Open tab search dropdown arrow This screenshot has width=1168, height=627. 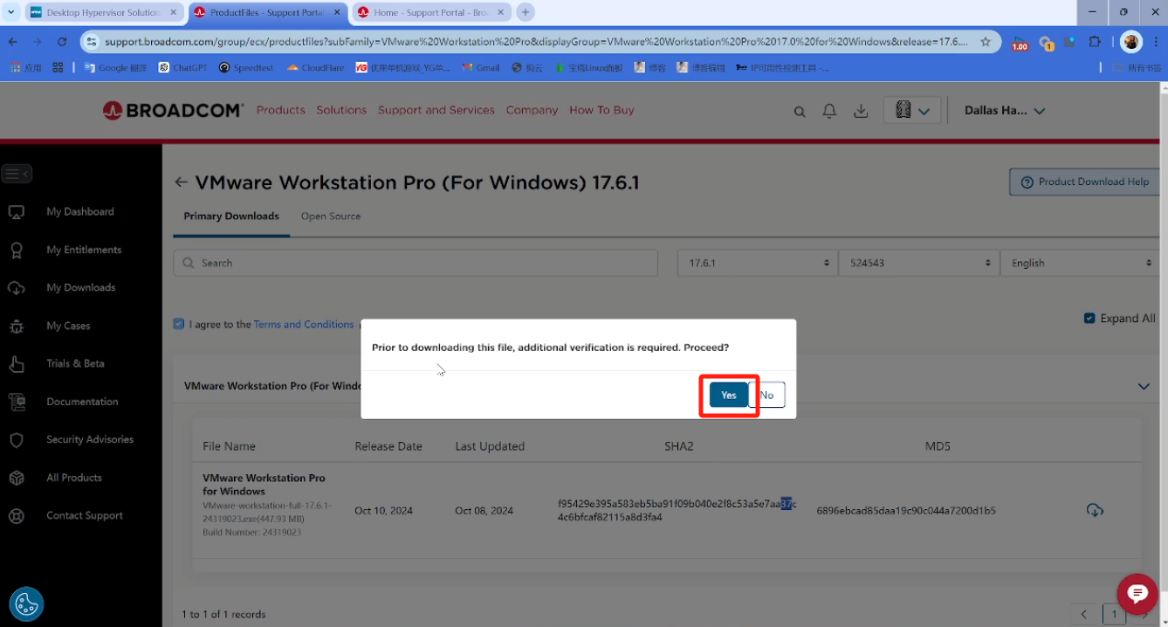11,12
